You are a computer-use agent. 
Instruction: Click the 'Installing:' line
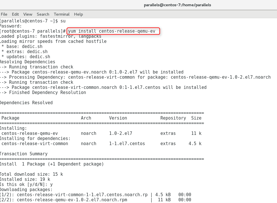tap(13, 128)
